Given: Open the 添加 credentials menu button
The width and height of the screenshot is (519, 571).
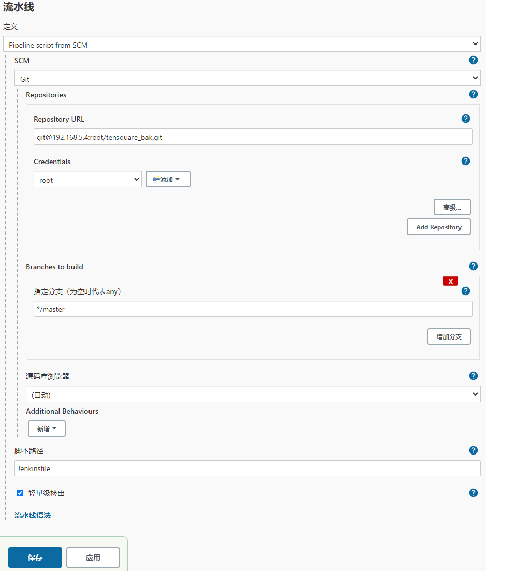Looking at the screenshot, I should tap(168, 179).
